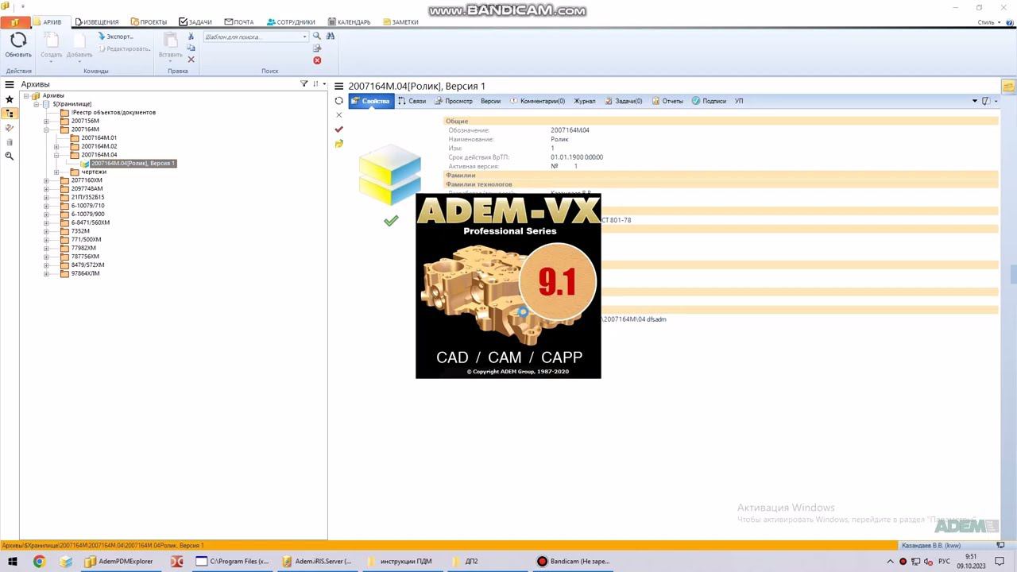This screenshot has width=1017, height=572.
Task: Select the tree view icon in sidebar
Action: point(10,114)
